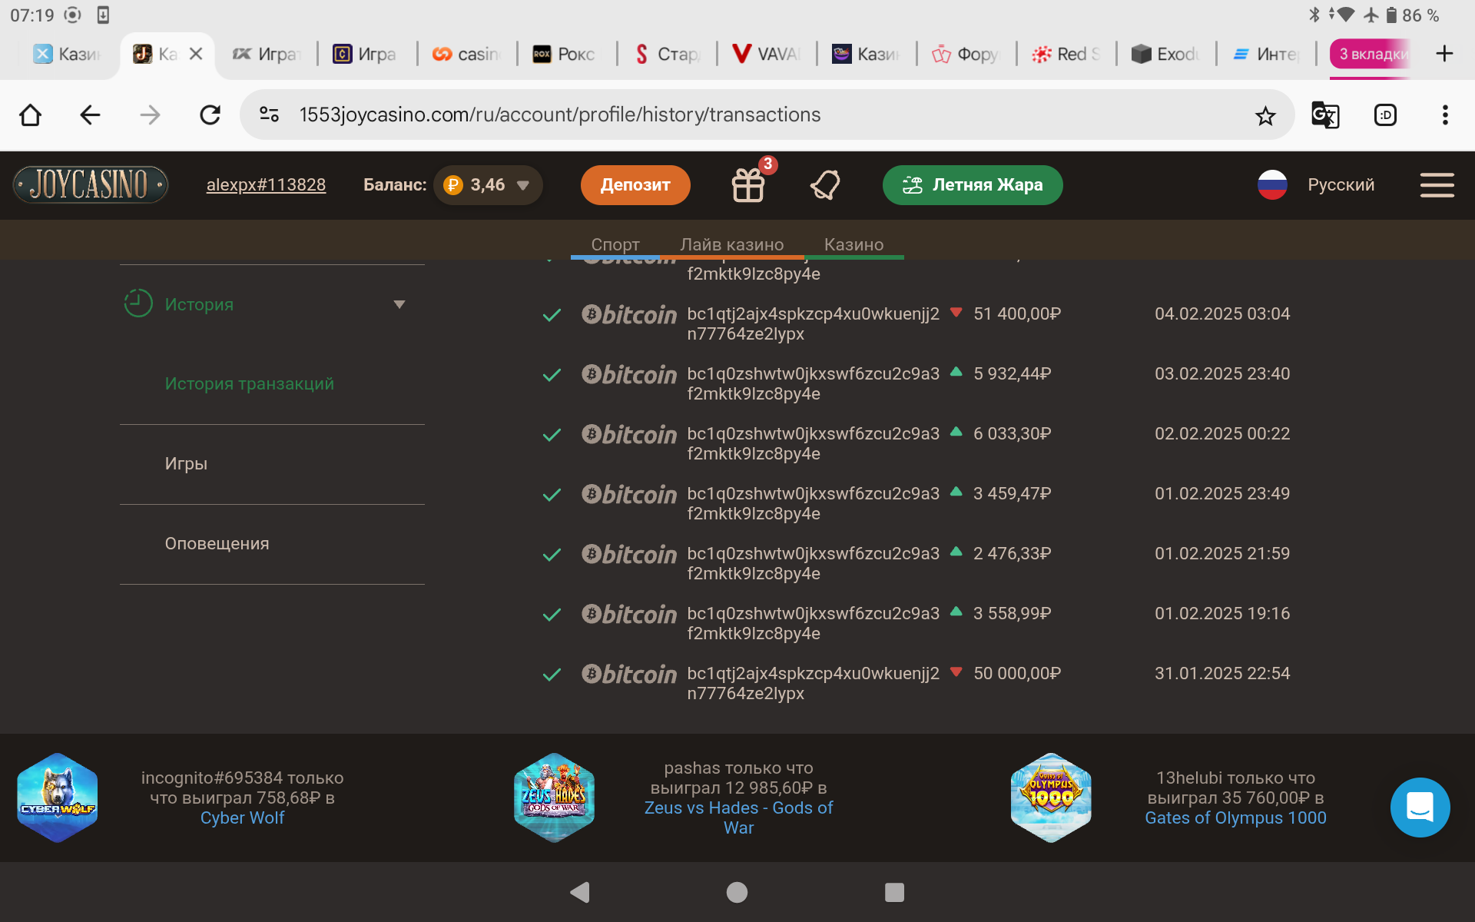Go to the browser home page icon

[x=31, y=115]
